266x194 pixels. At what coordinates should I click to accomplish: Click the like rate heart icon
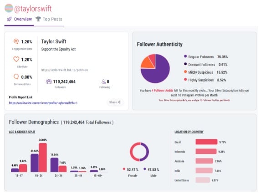pyautogui.click(x=16, y=59)
